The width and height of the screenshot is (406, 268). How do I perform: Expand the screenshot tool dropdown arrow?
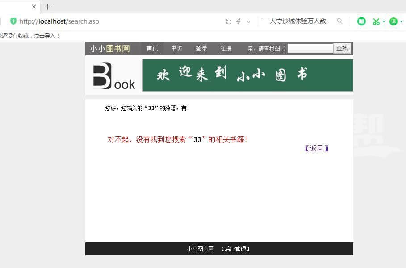pos(384,21)
